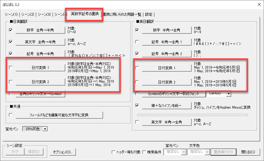
Task: Expand the bottom 文字色 指定なし dropdown
Action: 208,152
